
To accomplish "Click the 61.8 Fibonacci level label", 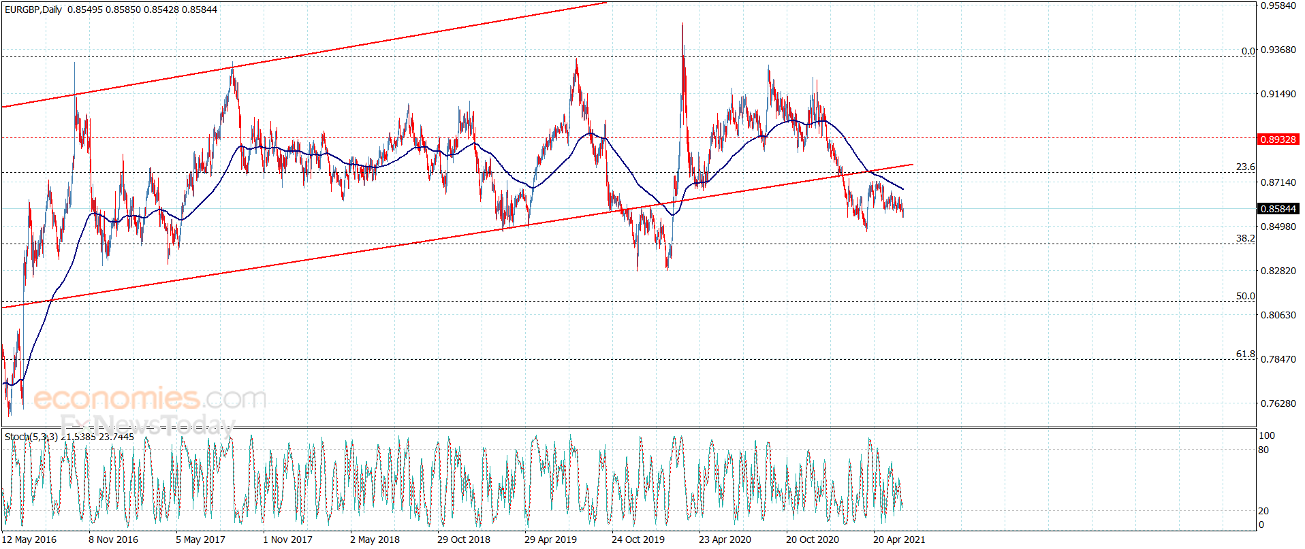I will [x=1245, y=354].
